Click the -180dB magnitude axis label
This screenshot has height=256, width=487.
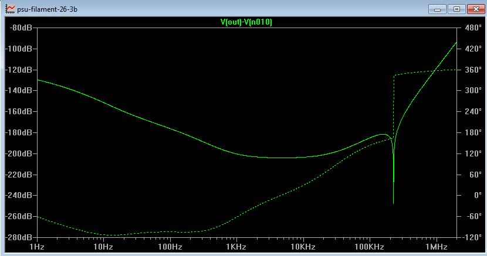pyautogui.click(x=19, y=132)
